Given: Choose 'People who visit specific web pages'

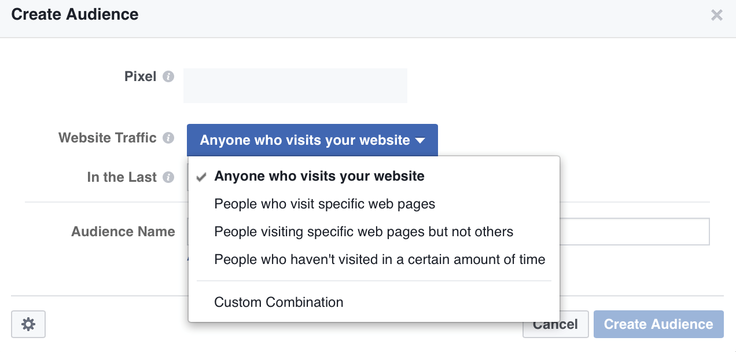Looking at the screenshot, I should [x=325, y=204].
